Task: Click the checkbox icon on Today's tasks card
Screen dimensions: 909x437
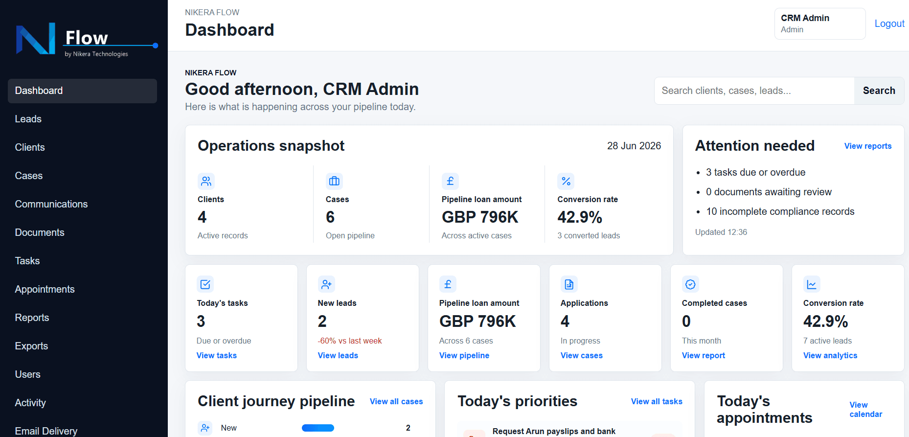Action: pyautogui.click(x=205, y=284)
